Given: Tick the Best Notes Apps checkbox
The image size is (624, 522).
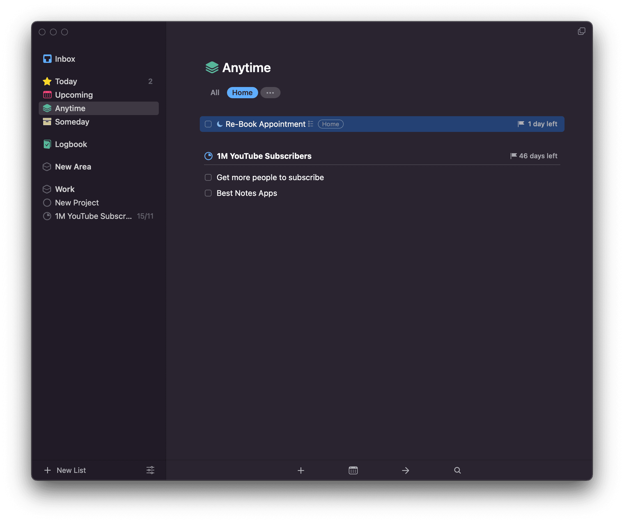Looking at the screenshot, I should 208,193.
